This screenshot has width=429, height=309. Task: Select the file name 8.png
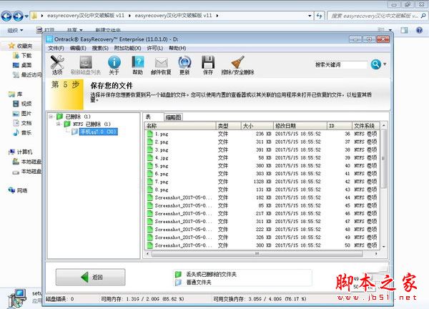click(x=162, y=190)
